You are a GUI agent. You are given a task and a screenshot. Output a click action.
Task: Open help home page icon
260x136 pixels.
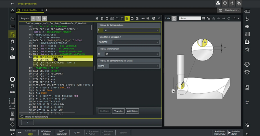tap(214, 18)
